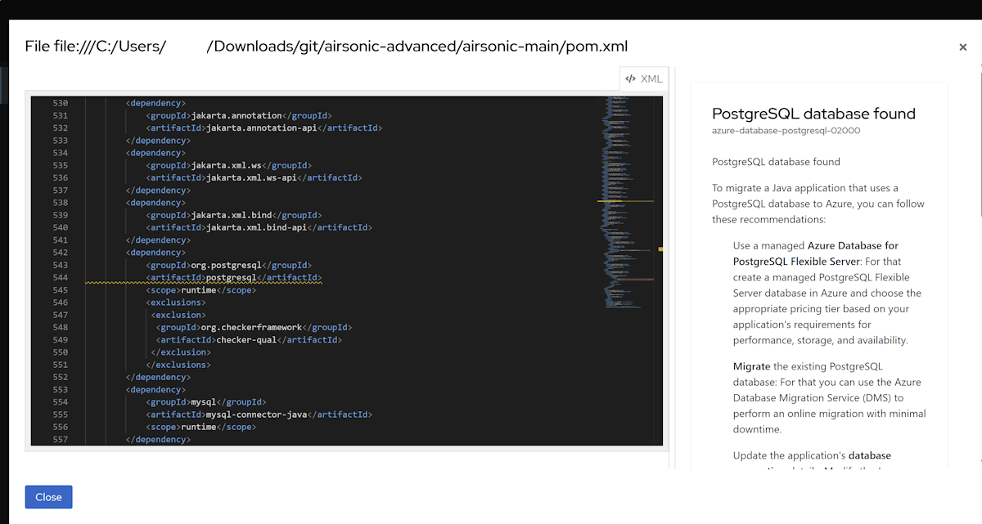Click org.postgresql groupId line

point(229,266)
